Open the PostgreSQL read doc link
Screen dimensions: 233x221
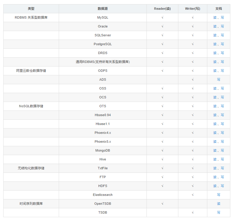(x=215, y=44)
